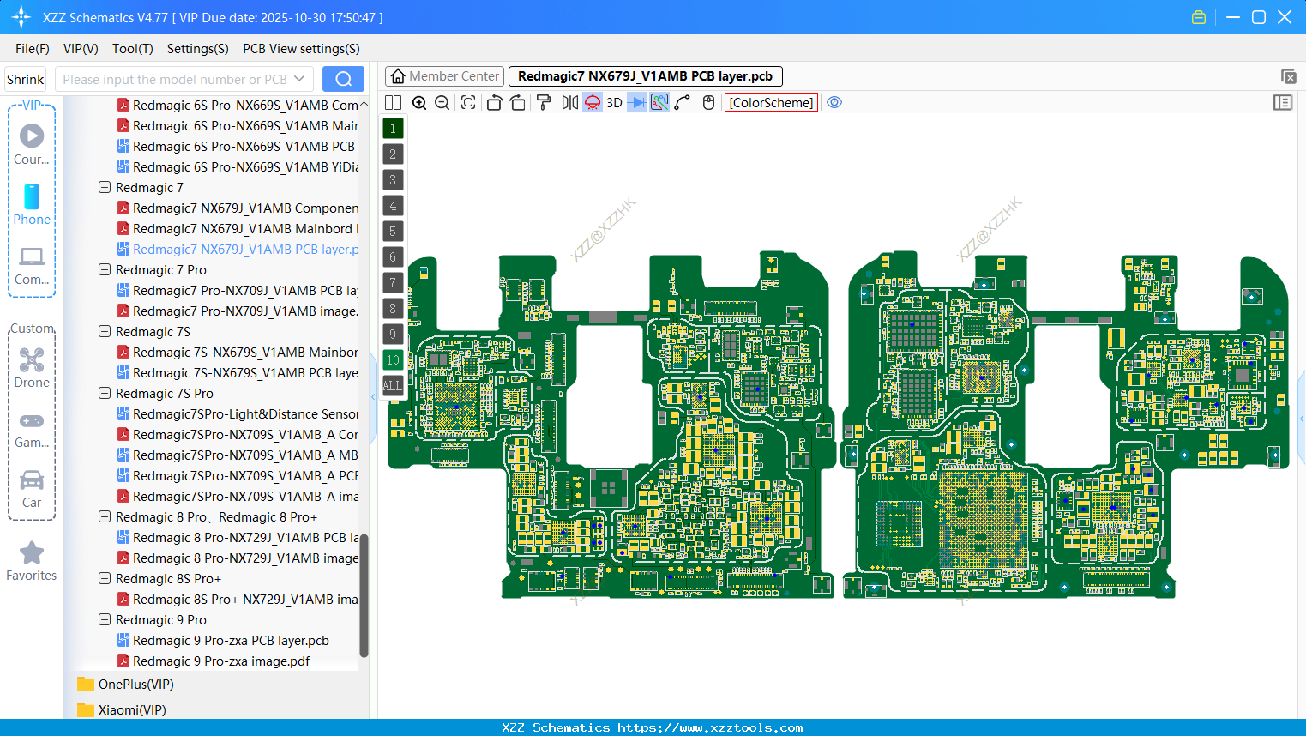Select the Zoom Out tool
The height and width of the screenshot is (736, 1306).
[441, 102]
